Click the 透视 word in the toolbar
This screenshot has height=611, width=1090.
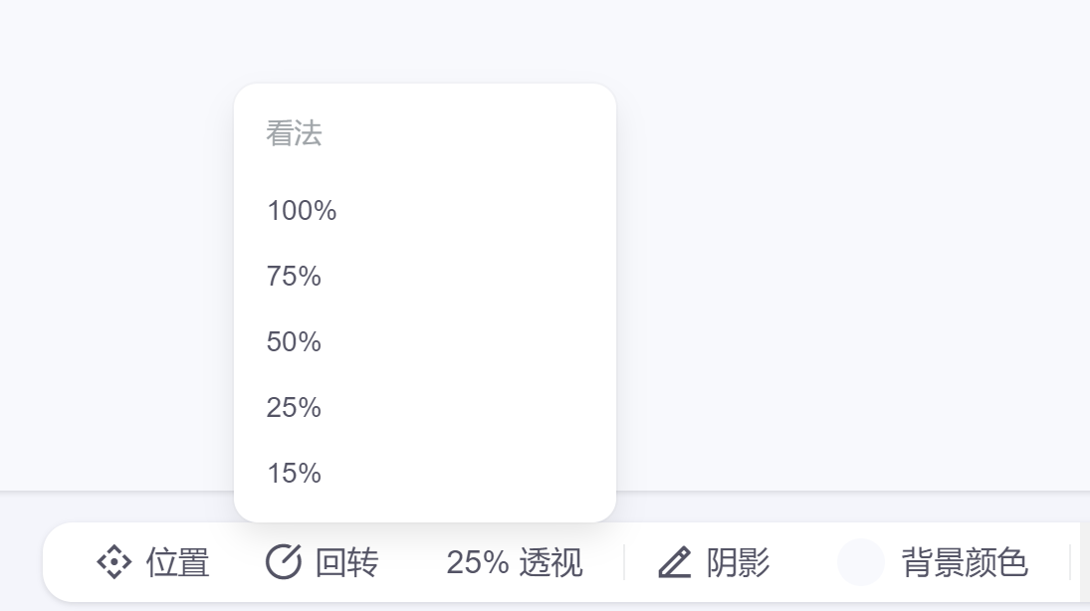pyautogui.click(x=550, y=562)
